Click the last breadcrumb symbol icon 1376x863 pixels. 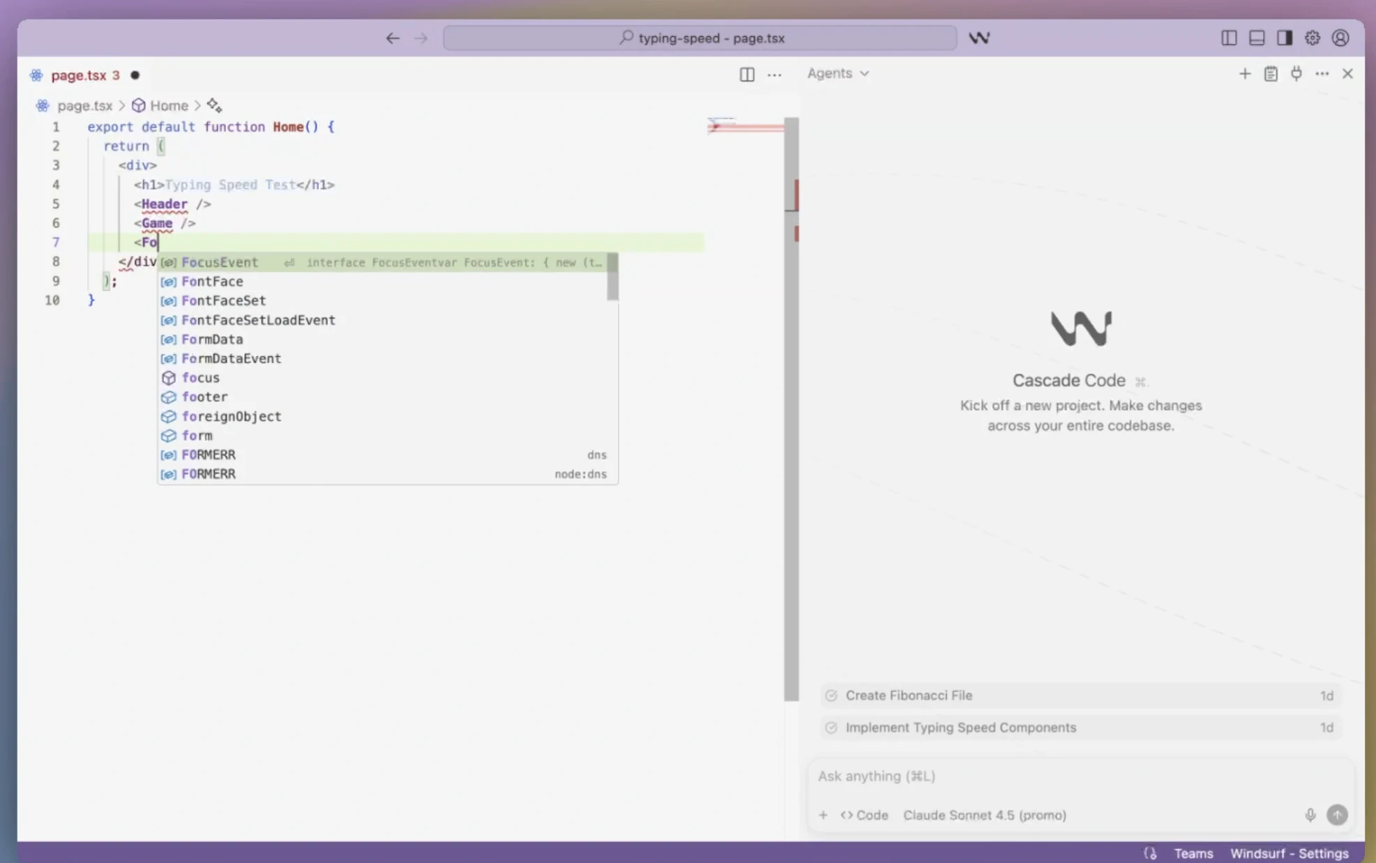[x=214, y=105]
